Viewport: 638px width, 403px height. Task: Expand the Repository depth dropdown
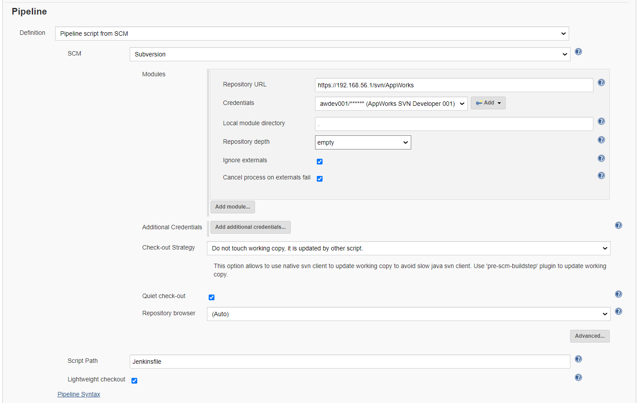pos(363,143)
